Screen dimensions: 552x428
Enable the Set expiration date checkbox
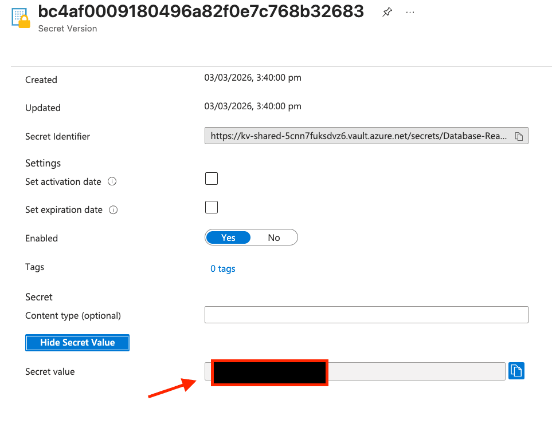pos(212,207)
